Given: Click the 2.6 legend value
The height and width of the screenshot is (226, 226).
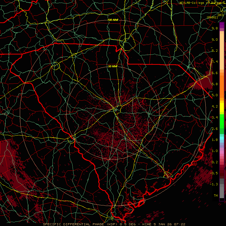Looking at the screenshot, I should pyautogui.click(x=215, y=129).
